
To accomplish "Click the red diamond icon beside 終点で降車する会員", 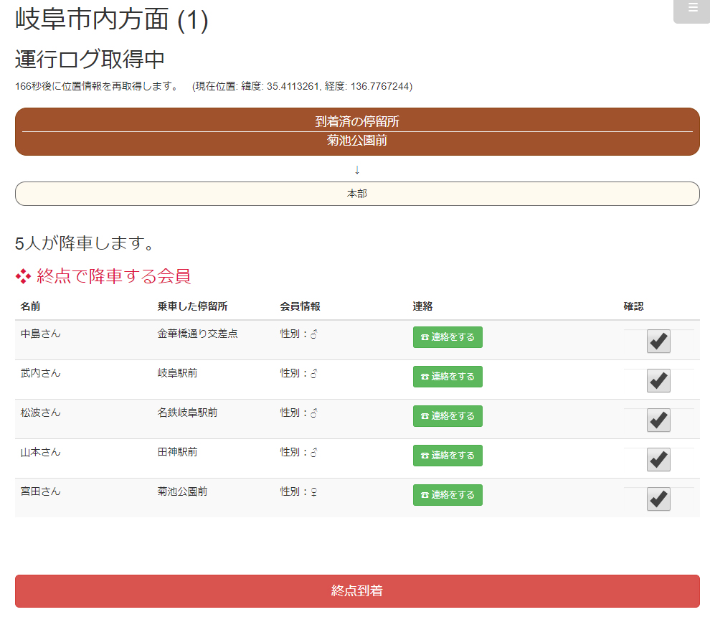I will click(x=23, y=275).
